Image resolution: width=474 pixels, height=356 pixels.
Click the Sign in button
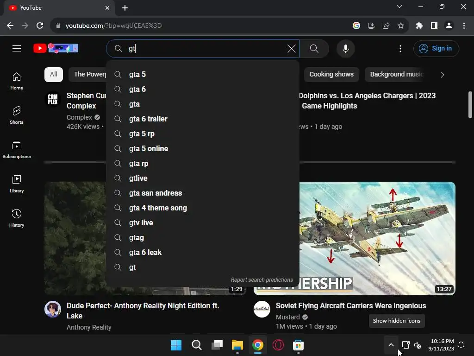(436, 48)
